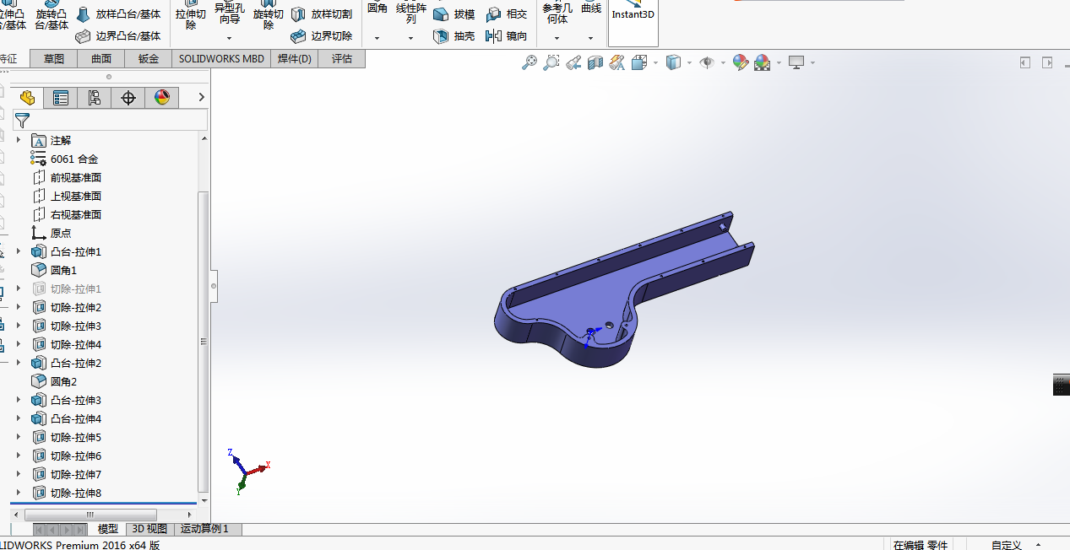
Task: Click View Settings monitor icon
Action: pos(796,62)
